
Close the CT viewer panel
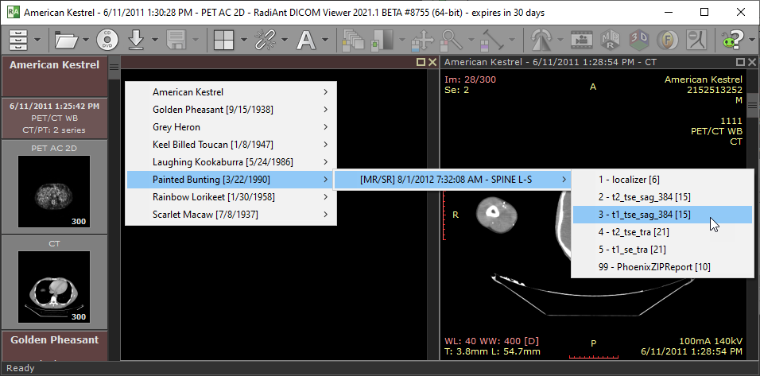tap(752, 62)
